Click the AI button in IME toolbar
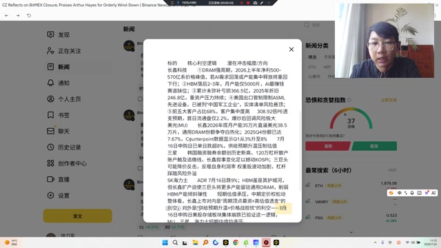Screen dimensions: 441x248 pos(433,193)
